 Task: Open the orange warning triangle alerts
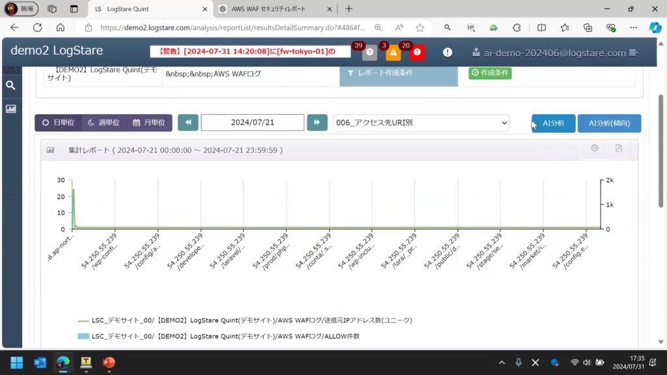coord(393,53)
